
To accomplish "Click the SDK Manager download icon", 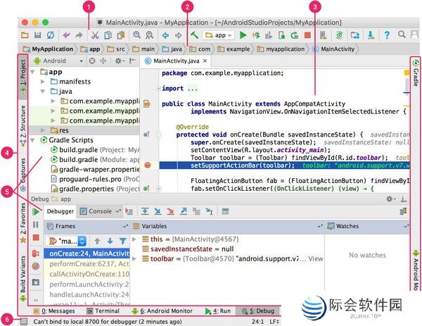I will coord(371,35).
